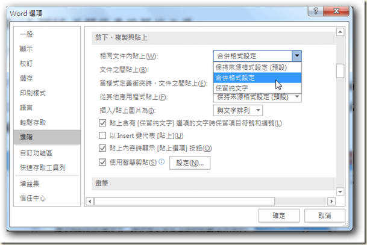Click the info icon beside 使用智慧剪貼
The image size is (367, 245).
pos(162,161)
